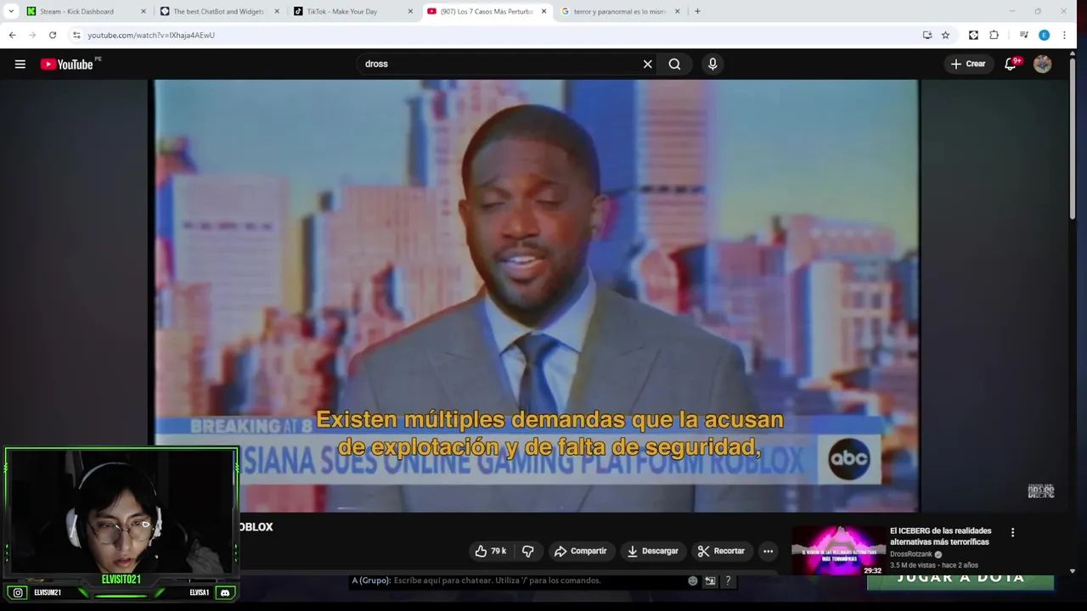Expand the tab search dropdown arrow

tap(11, 11)
